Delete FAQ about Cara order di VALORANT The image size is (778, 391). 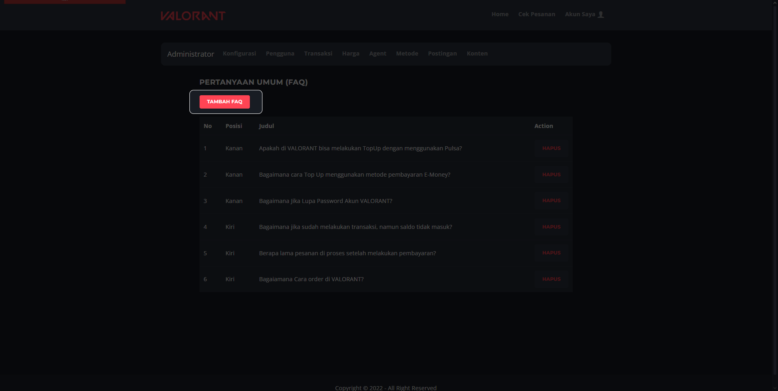click(551, 279)
